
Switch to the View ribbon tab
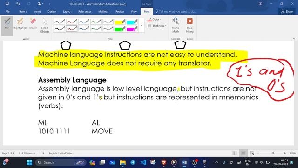click(x=134, y=11)
